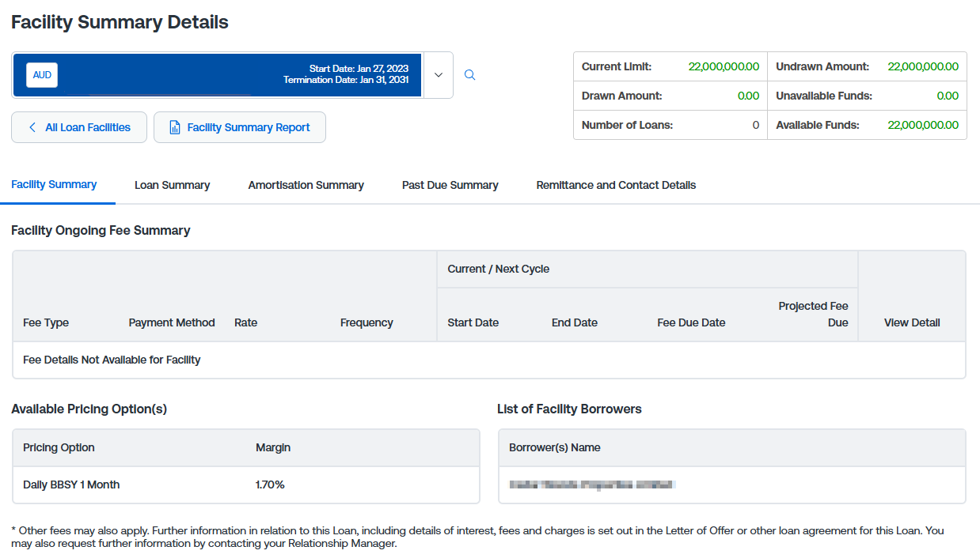Click the Fee Due Date column header
Viewport: 980px width, 558px height.
click(691, 322)
